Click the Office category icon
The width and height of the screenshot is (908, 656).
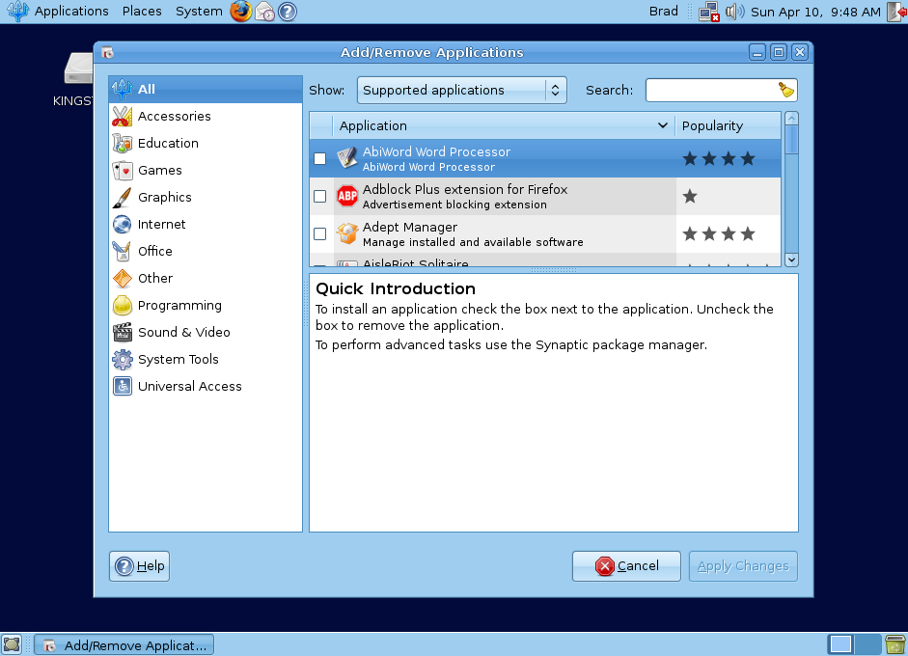[123, 251]
